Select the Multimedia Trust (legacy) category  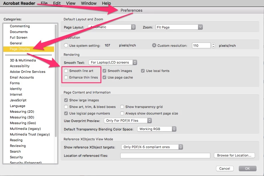point(30,134)
